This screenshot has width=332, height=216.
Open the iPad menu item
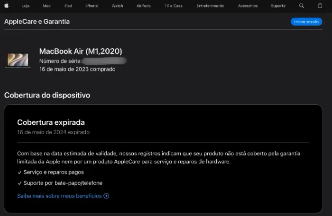[x=68, y=6]
